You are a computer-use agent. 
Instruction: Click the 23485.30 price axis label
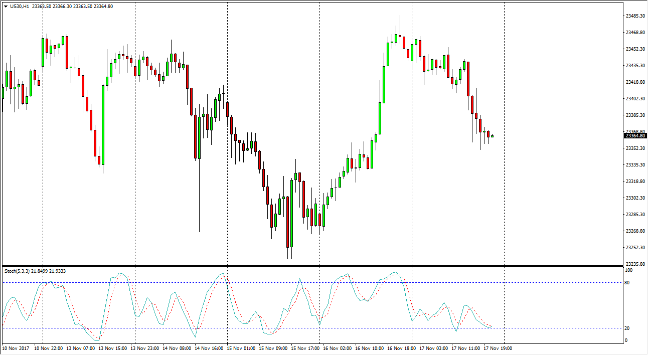pos(635,16)
